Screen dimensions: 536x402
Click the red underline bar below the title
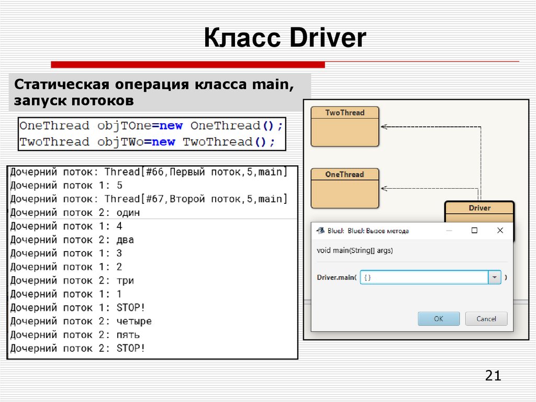click(x=188, y=64)
